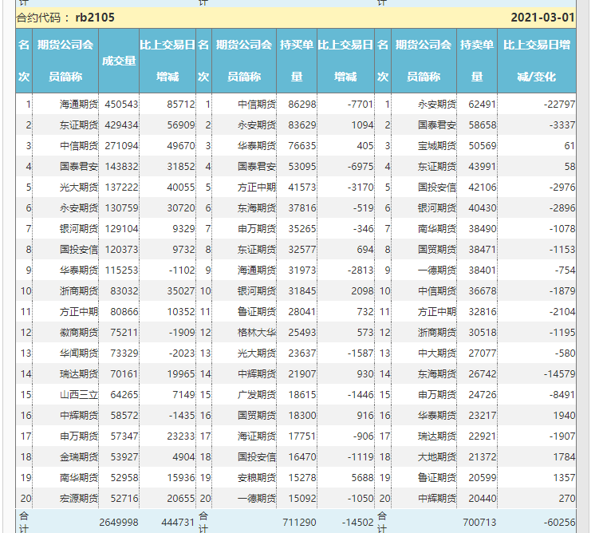Select long position value 83629
603x533 pixels.
click(302, 125)
